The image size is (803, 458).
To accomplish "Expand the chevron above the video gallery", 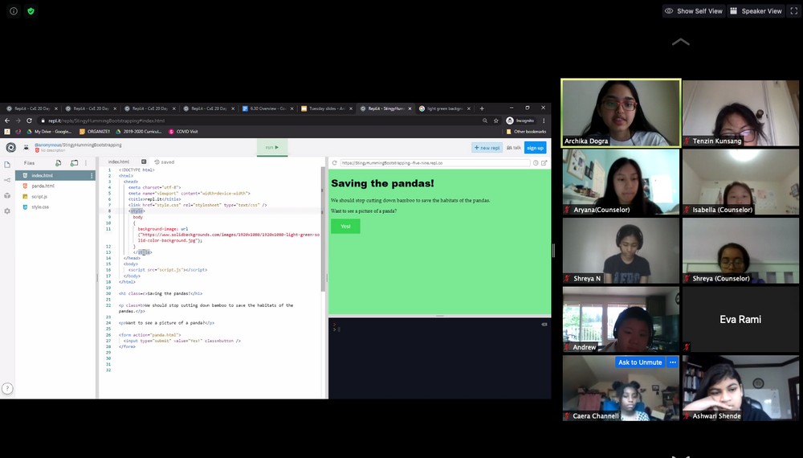I will [x=680, y=42].
